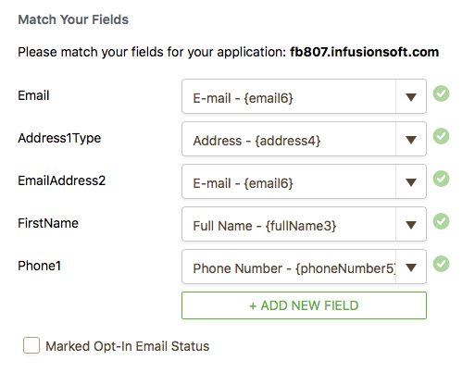The height and width of the screenshot is (373, 475).
Task: Open the Phone Number - {phoneNumber5} combo box
Action: (304, 267)
